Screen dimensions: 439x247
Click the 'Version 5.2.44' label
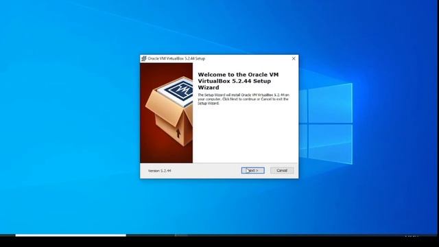pos(160,171)
